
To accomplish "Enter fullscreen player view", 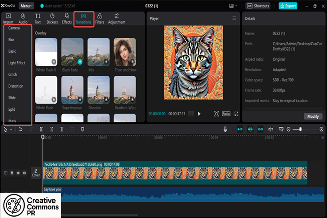I will tap(236, 114).
